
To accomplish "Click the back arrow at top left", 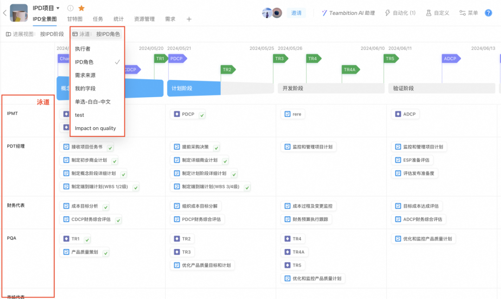I will coord(5,13).
